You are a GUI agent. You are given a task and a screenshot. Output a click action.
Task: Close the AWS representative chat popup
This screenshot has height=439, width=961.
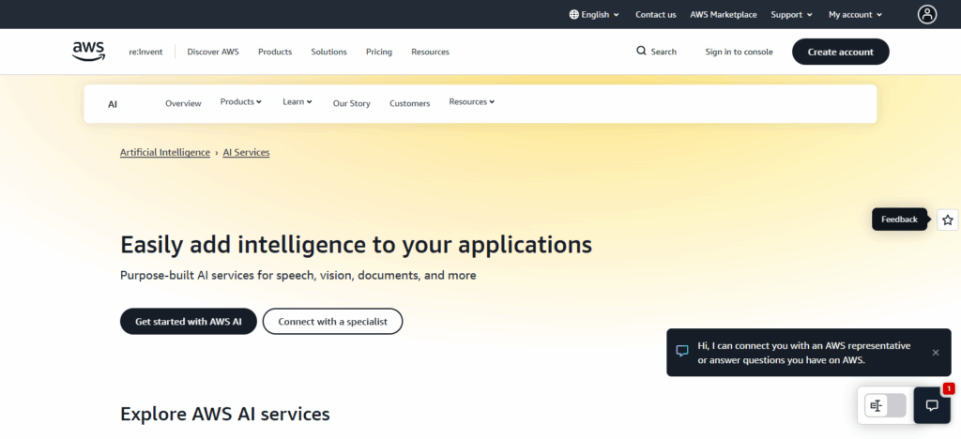coord(936,352)
